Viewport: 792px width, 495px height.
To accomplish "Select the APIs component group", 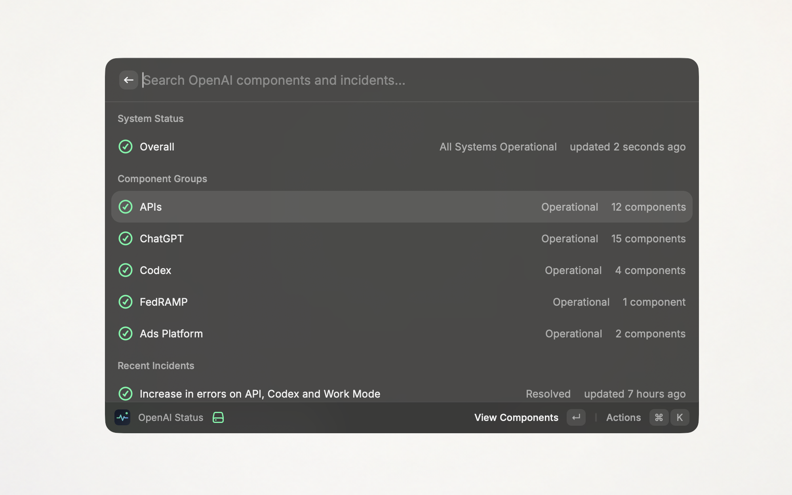I will [x=402, y=207].
